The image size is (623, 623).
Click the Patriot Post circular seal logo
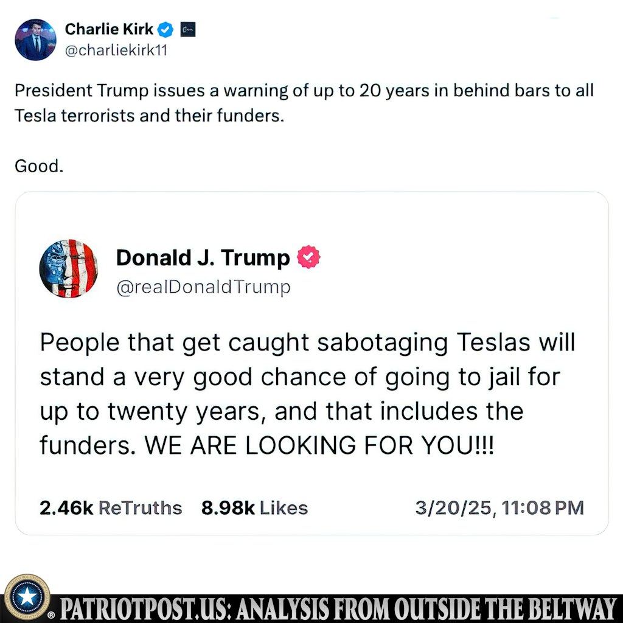click(26, 597)
